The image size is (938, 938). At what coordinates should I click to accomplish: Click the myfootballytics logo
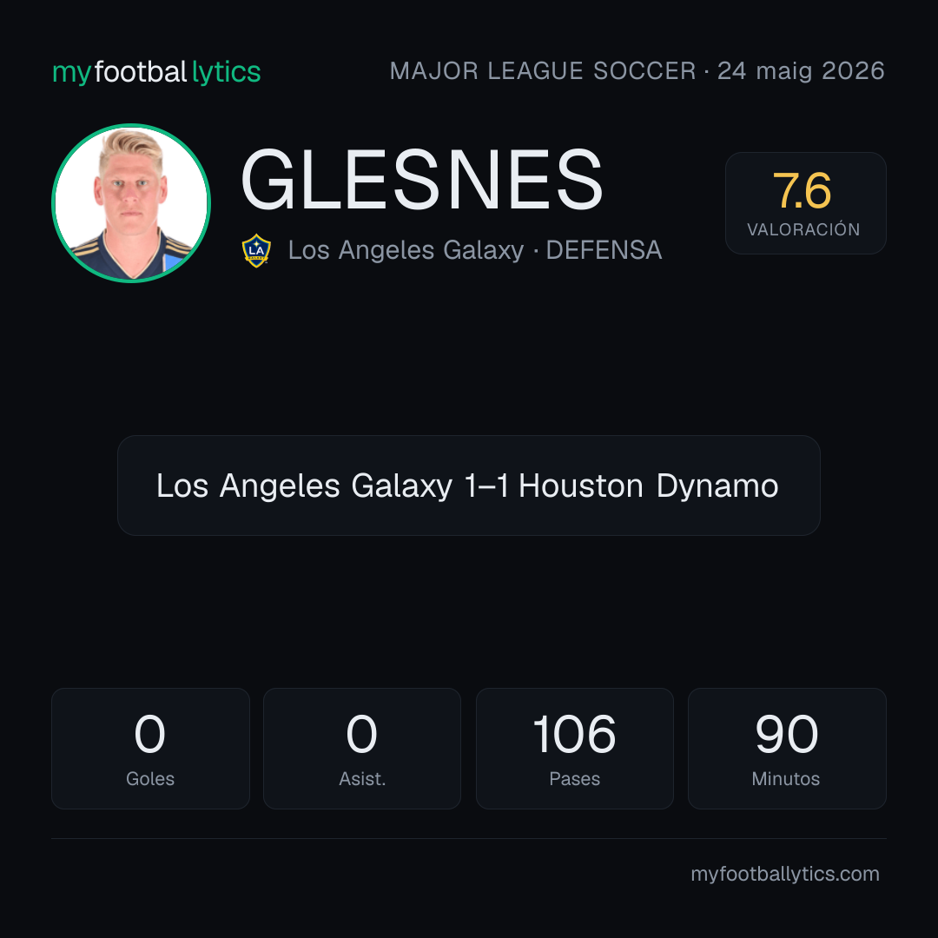click(x=156, y=72)
